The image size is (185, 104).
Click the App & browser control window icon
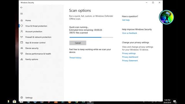point(22,42)
